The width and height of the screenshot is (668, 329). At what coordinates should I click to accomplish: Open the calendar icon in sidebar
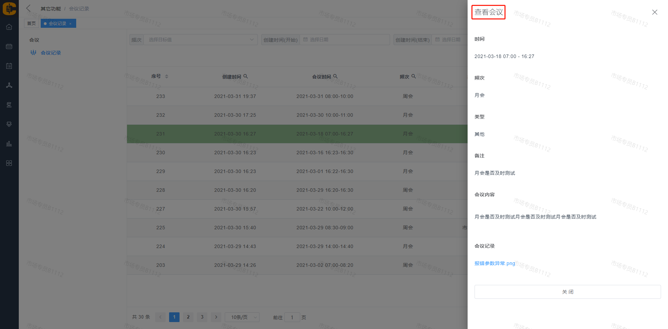[x=9, y=47]
